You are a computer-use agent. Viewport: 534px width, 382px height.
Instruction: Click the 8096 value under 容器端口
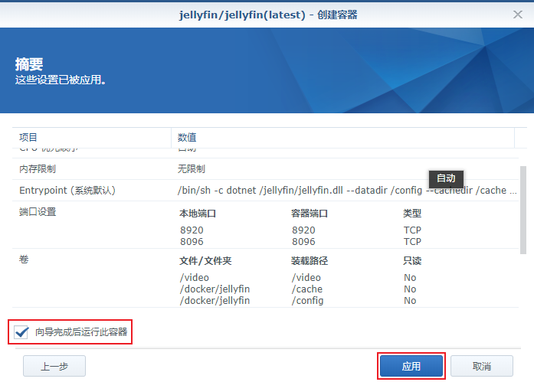[x=303, y=241]
